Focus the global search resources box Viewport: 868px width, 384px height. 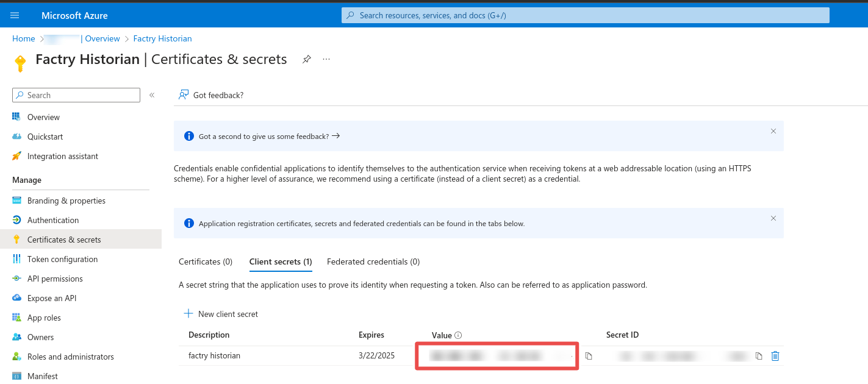point(586,15)
